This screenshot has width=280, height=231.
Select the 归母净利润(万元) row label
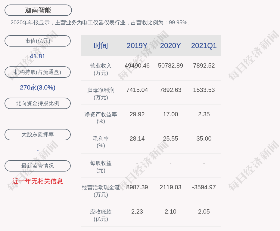101,93
